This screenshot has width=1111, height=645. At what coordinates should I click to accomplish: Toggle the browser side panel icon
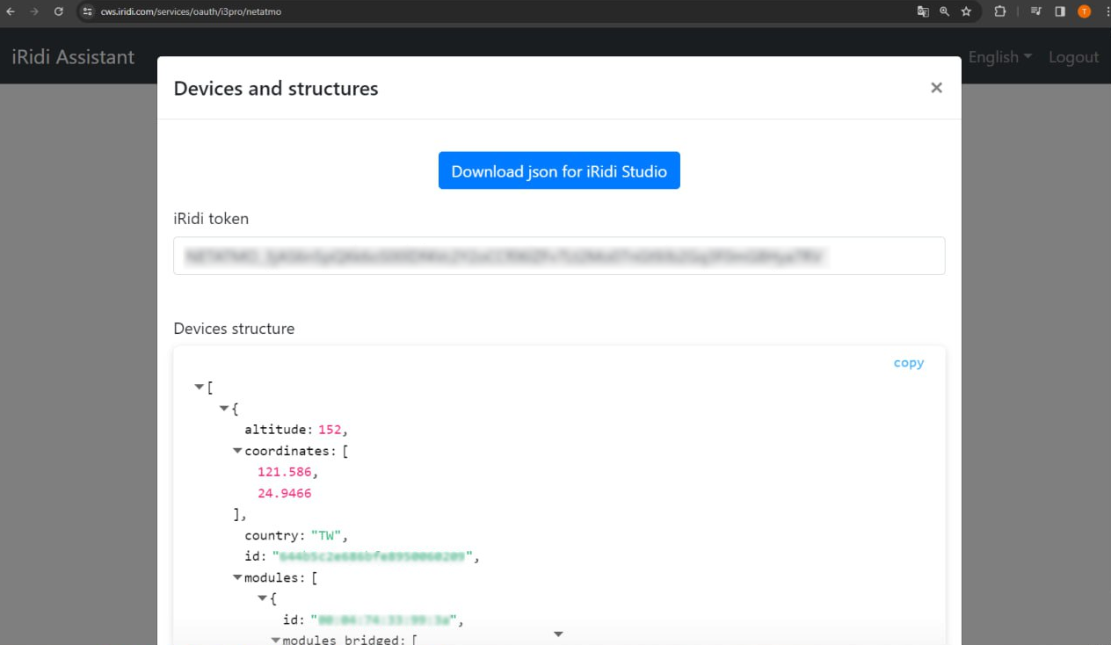click(1060, 11)
